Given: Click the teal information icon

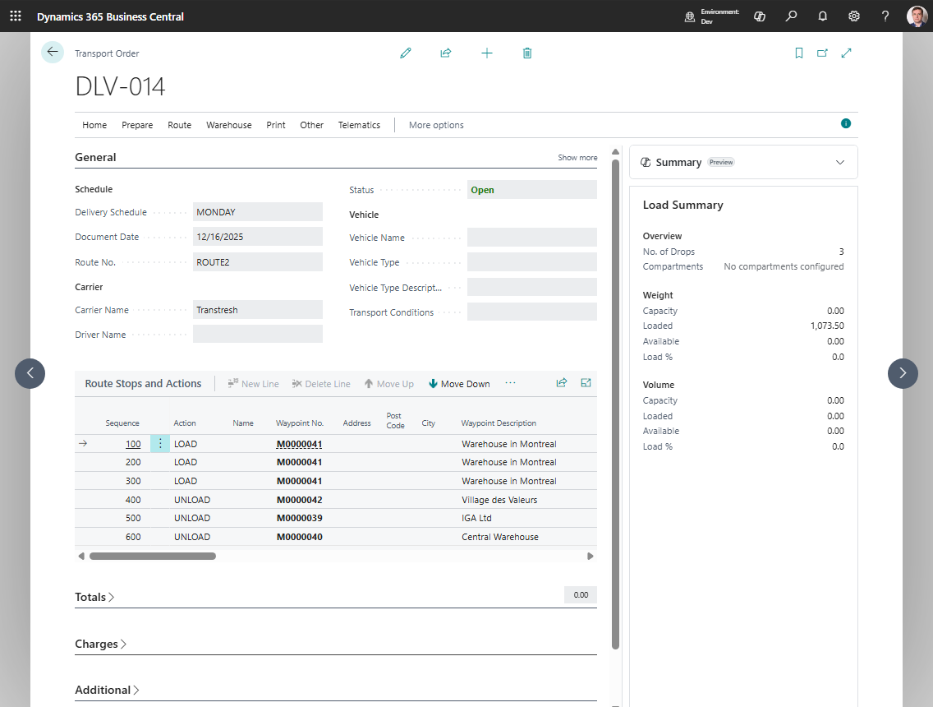Looking at the screenshot, I should click(x=846, y=123).
